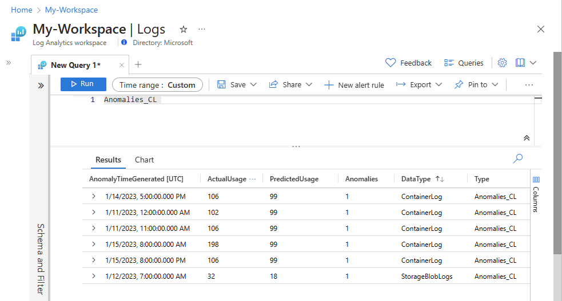Collapse the query editor with double chevron
The height and width of the screenshot is (301, 562).
coord(527,138)
